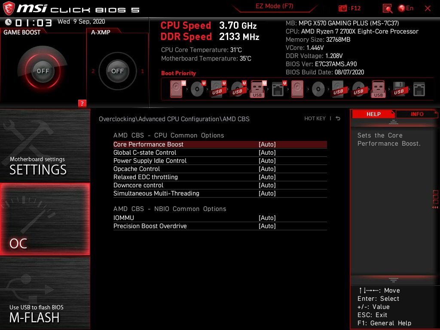Image resolution: width=440 pixels, height=330 pixels.
Task: Open Relaxed EDC throttling [Auto] value
Action: 267,177
